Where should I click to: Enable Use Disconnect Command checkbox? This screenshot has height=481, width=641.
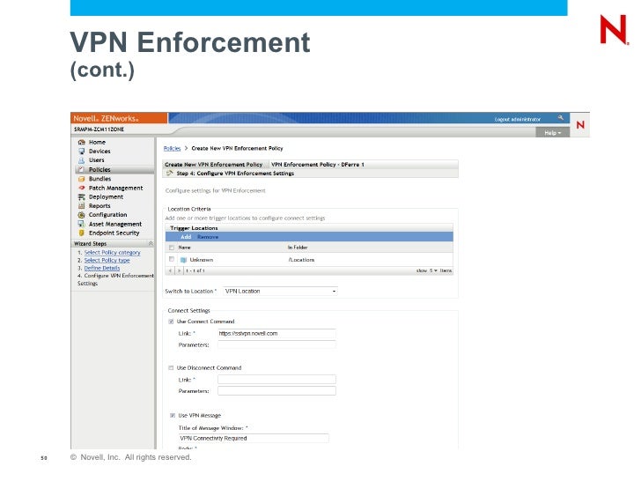[171, 367]
